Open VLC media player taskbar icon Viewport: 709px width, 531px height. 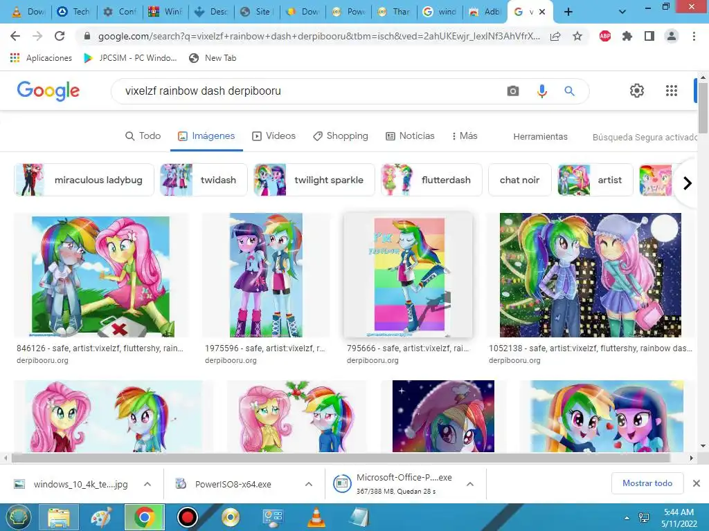pos(316,517)
